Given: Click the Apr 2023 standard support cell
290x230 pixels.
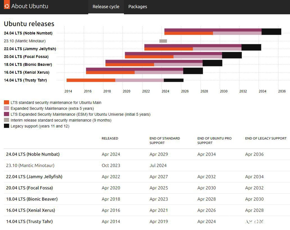Looking at the screenshot, I should [159, 199].
